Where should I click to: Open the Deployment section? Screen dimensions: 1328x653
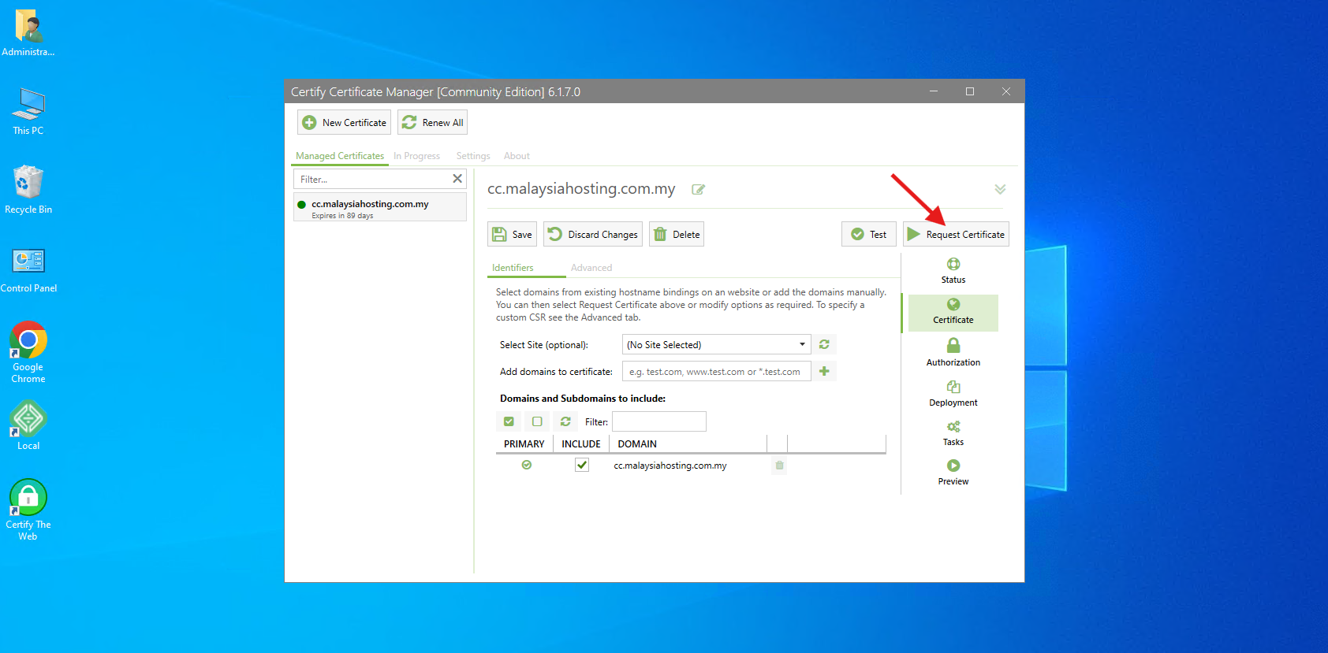click(x=953, y=393)
